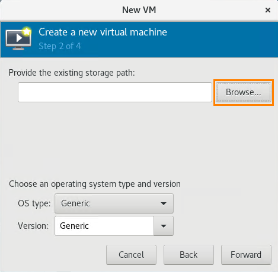Click the yellow star badge on monitor icon

click(27, 31)
